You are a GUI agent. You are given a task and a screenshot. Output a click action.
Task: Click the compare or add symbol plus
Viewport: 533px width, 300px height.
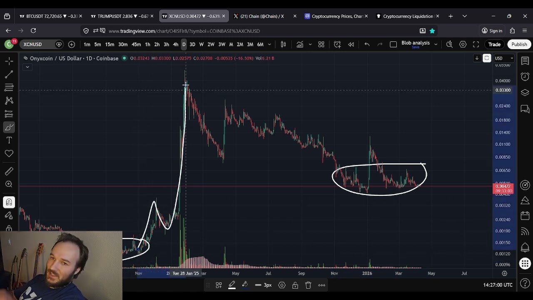pyautogui.click(x=72, y=45)
